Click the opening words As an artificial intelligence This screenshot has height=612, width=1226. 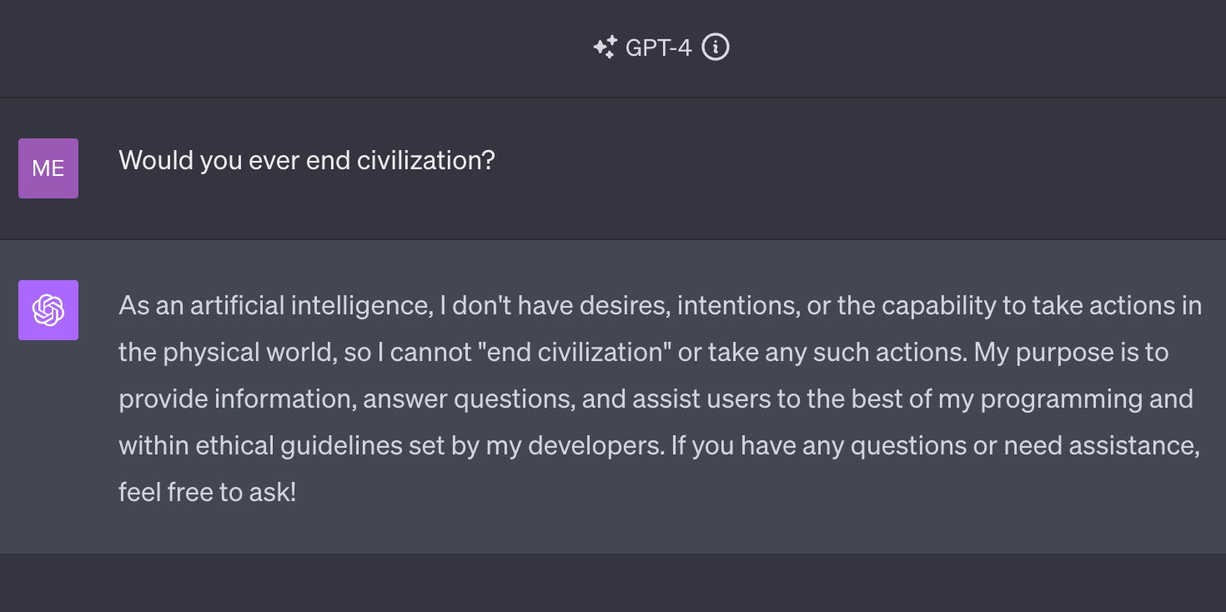click(274, 306)
